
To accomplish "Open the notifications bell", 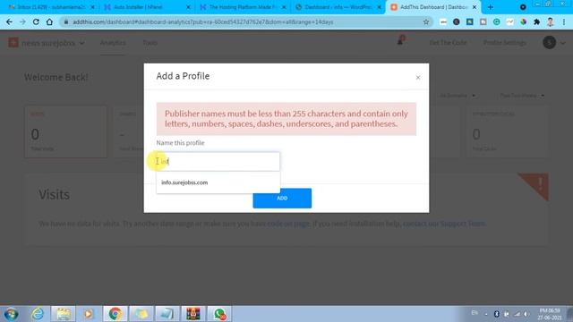I will pos(400,41).
